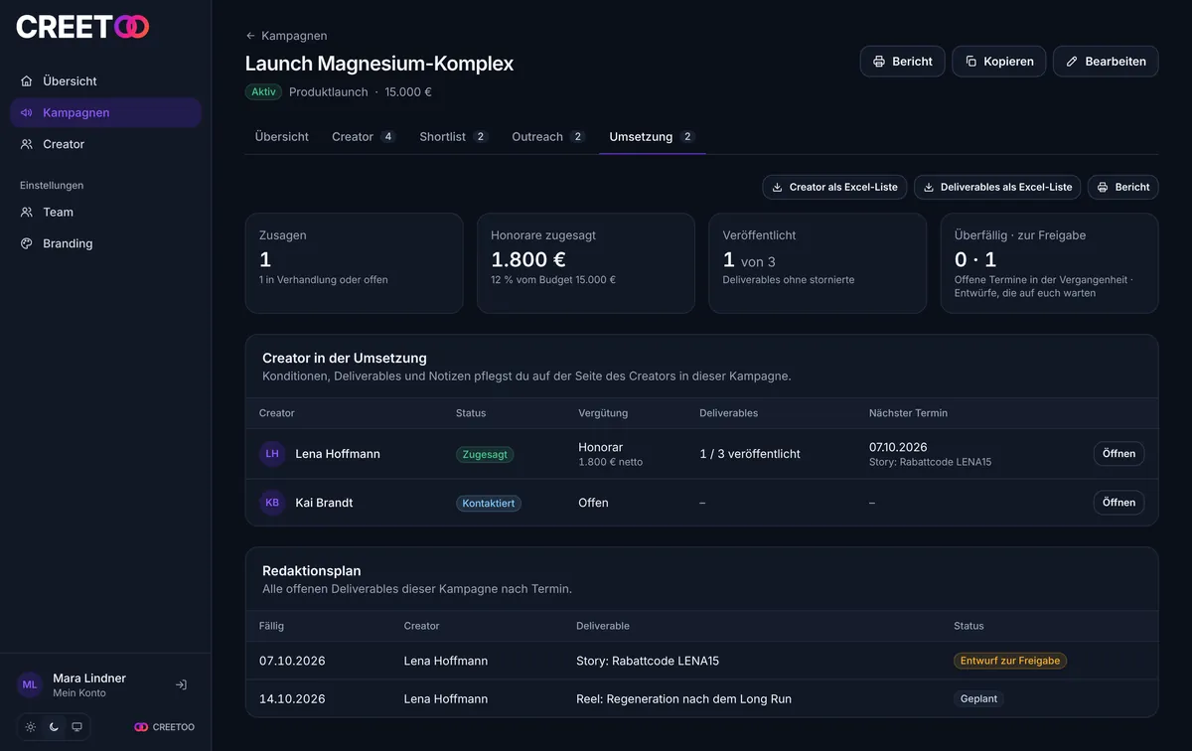Click the Honorare zugesagt 1.800 € value
1192x751 pixels.
tap(528, 259)
